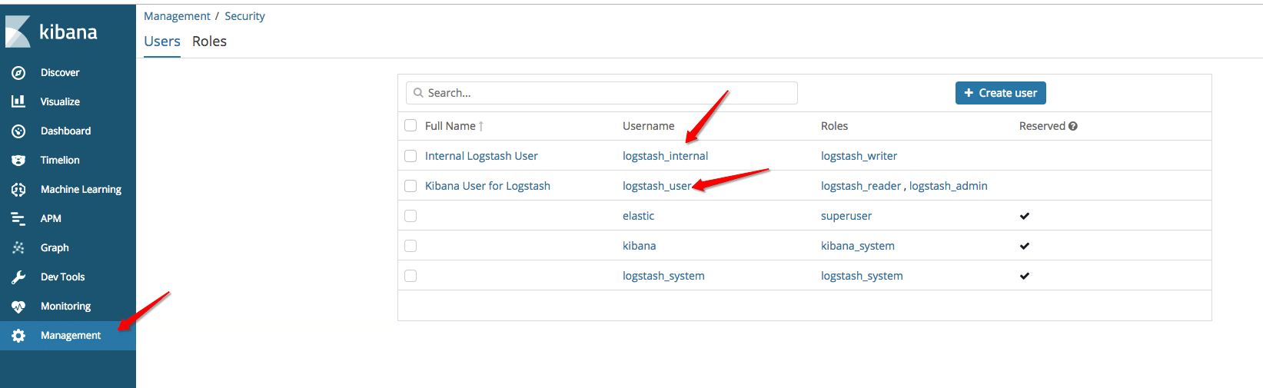Check the kibana user row checkbox

click(x=410, y=246)
